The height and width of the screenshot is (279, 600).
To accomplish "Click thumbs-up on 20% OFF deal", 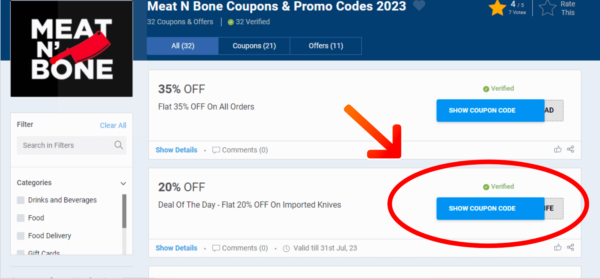I will click(x=558, y=248).
